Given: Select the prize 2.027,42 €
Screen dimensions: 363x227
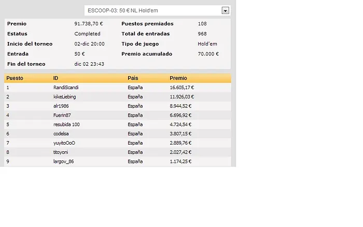Looking at the screenshot, I should pos(180,152).
